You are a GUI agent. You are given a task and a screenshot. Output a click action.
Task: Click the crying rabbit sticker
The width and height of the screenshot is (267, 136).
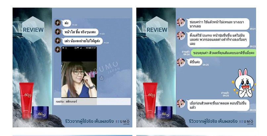click(244, 83)
